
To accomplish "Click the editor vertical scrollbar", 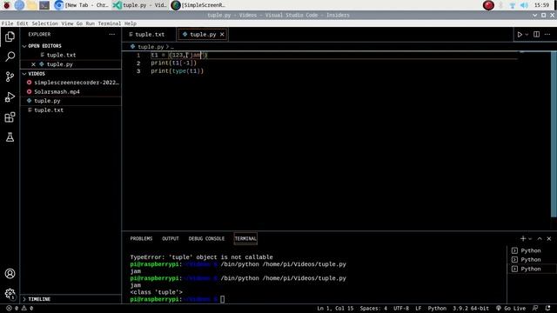I will tap(554, 134).
